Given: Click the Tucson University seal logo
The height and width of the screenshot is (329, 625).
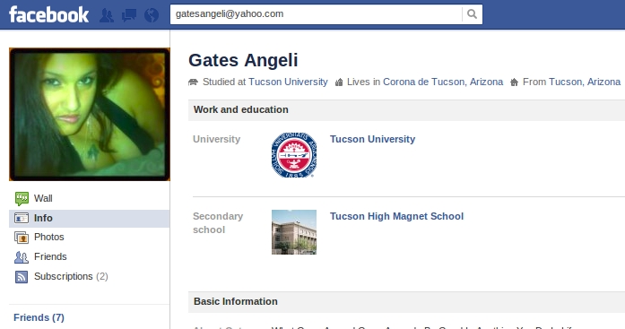Looking at the screenshot, I should pos(294,155).
